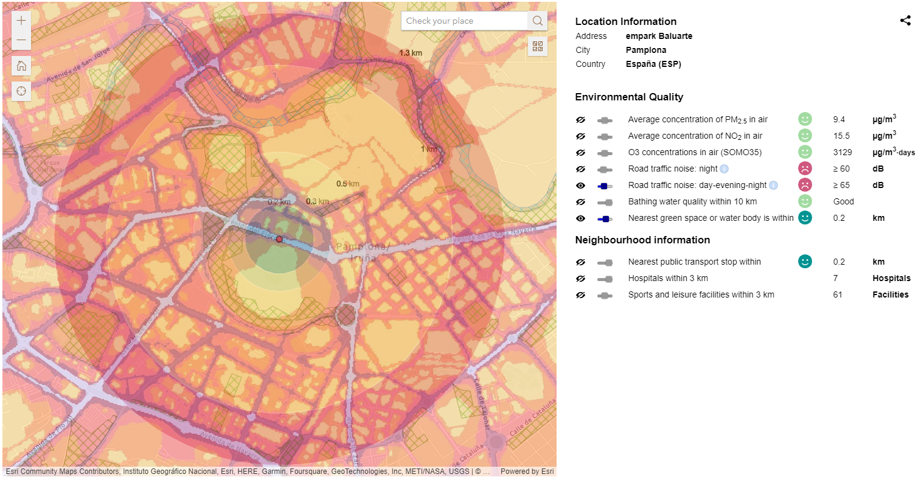Image resolution: width=924 pixels, height=477 pixels.
Task: Adjust the O3 concentrations opacity slider
Action: click(x=605, y=153)
